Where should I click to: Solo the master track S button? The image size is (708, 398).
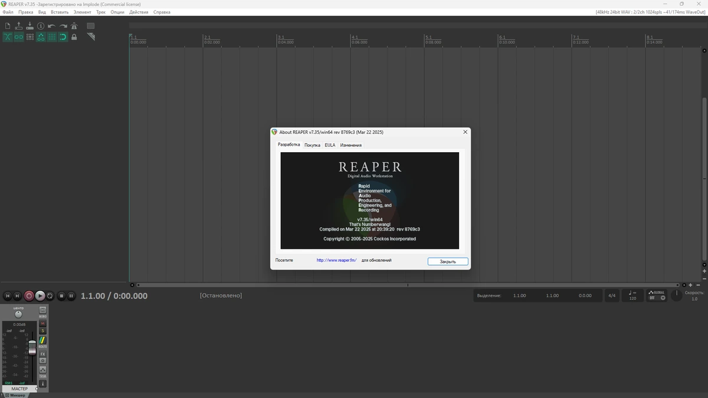pyautogui.click(x=42, y=331)
